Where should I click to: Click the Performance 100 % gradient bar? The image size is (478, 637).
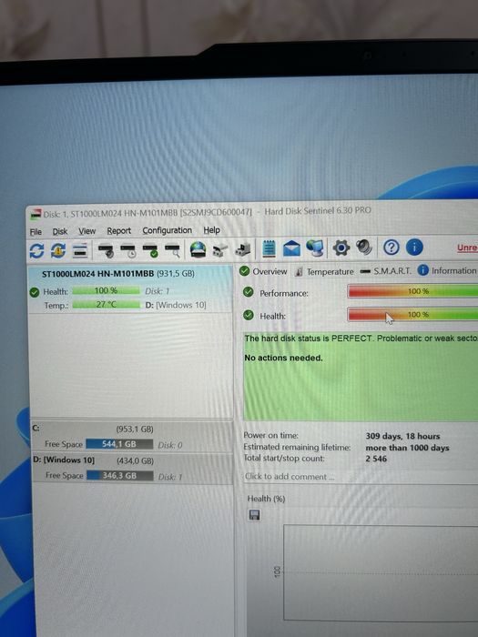(412, 291)
